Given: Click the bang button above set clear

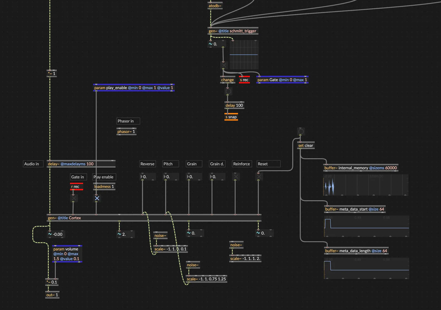Looking at the screenshot, I should click(x=301, y=131).
